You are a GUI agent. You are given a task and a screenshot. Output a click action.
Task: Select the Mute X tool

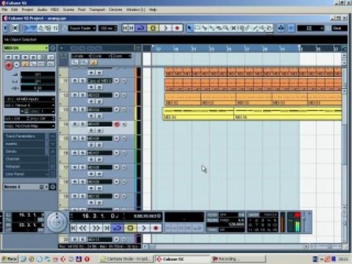[x=233, y=28]
